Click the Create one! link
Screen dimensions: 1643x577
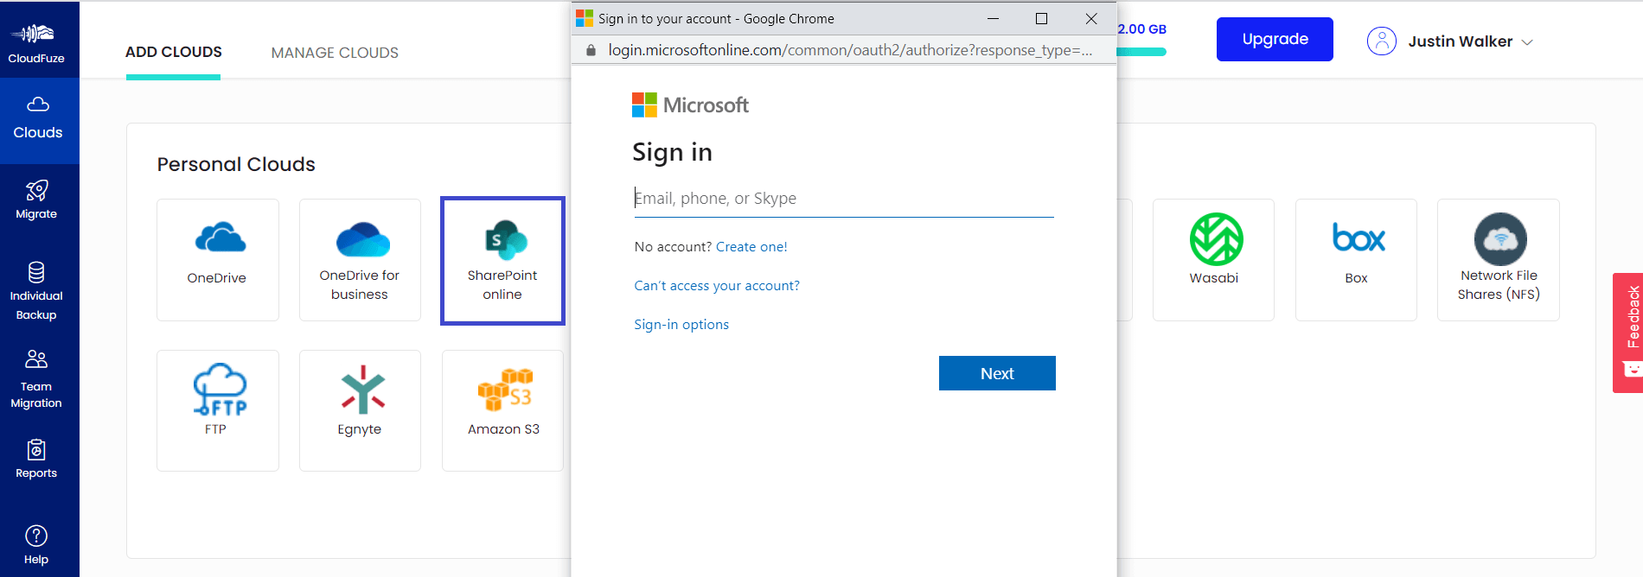[751, 247]
